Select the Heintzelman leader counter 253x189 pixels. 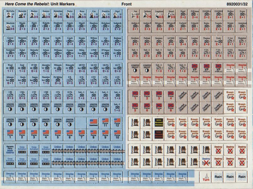58,15
